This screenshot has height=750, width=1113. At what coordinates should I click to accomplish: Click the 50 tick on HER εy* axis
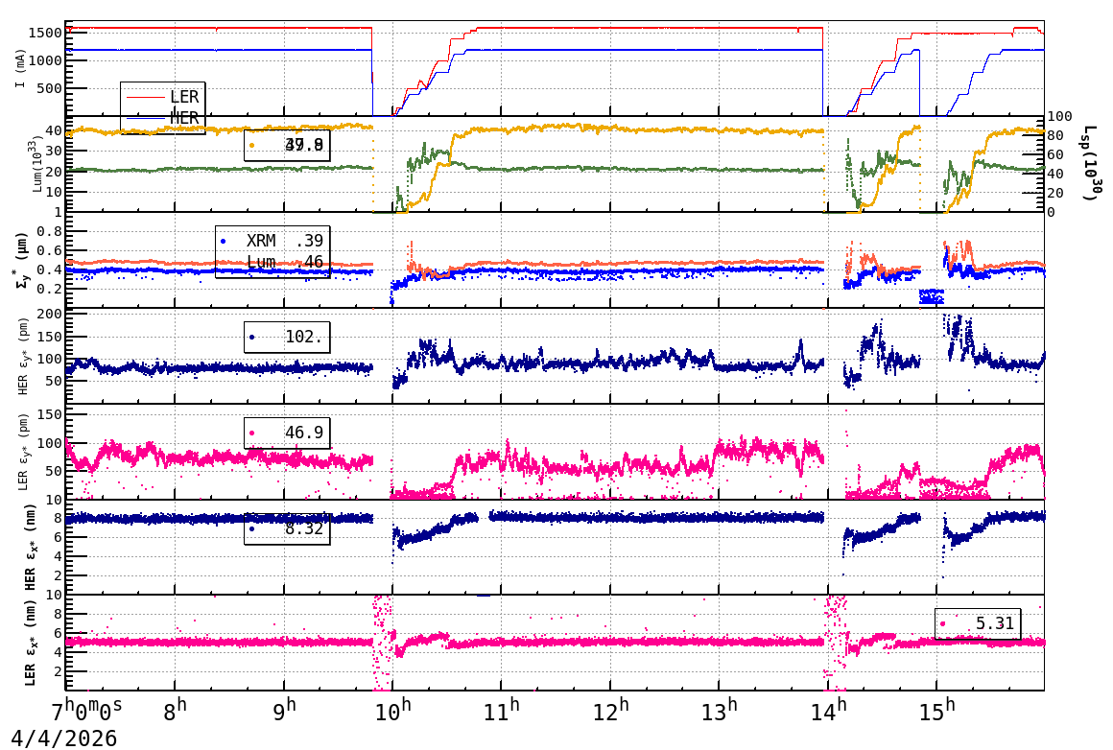(x=54, y=381)
